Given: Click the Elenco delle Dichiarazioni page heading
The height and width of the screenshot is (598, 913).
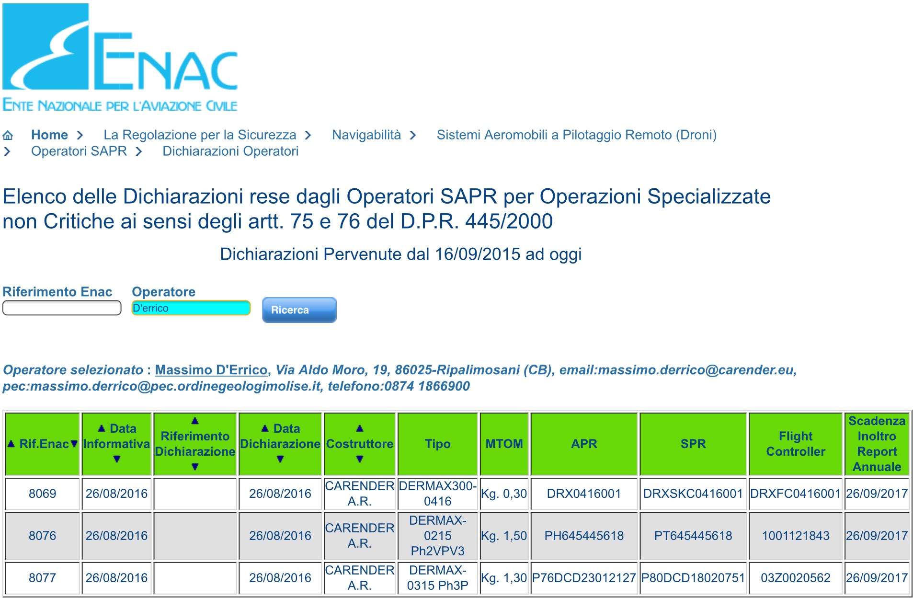Looking at the screenshot, I should click(387, 209).
